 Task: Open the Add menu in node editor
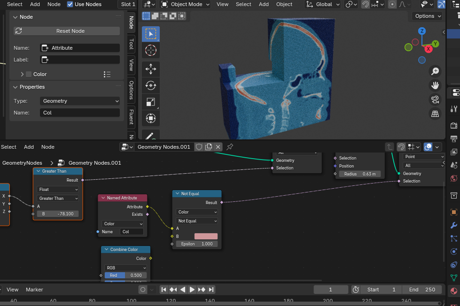(29, 147)
